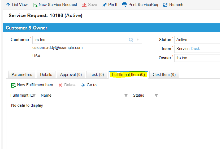Go back via List View label
Image resolution: width=220 pixels, height=149 pixels.
click(x=20, y=5)
